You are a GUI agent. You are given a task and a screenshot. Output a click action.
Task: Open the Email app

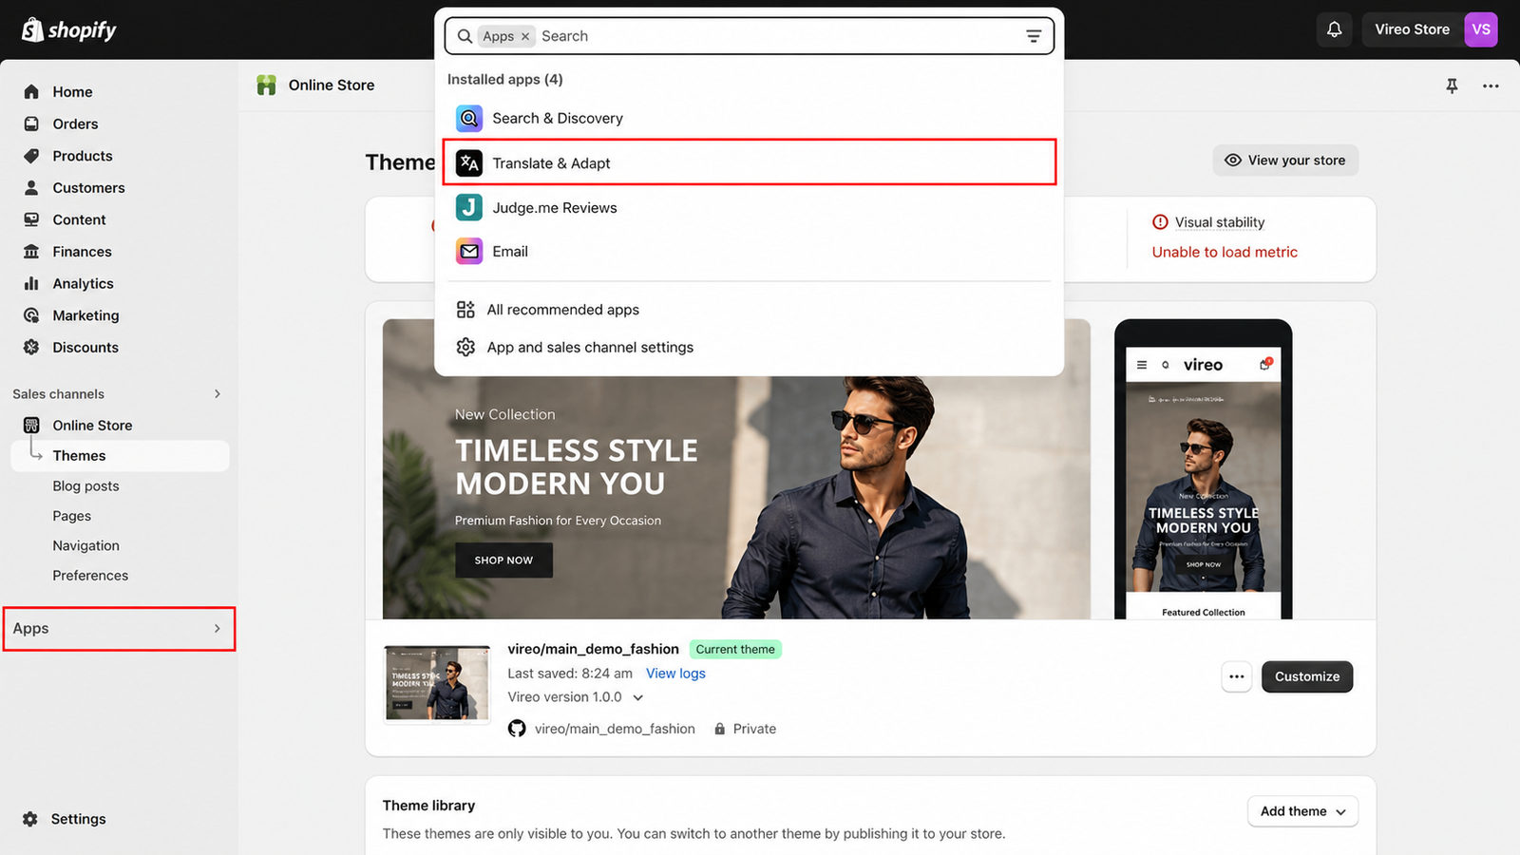tap(749, 251)
